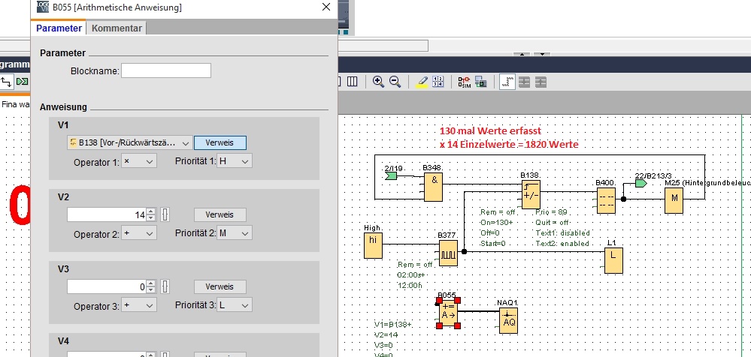This screenshot has width=751, height=357.
Task: Click the zoom in magnifier icon
Action: 378,82
